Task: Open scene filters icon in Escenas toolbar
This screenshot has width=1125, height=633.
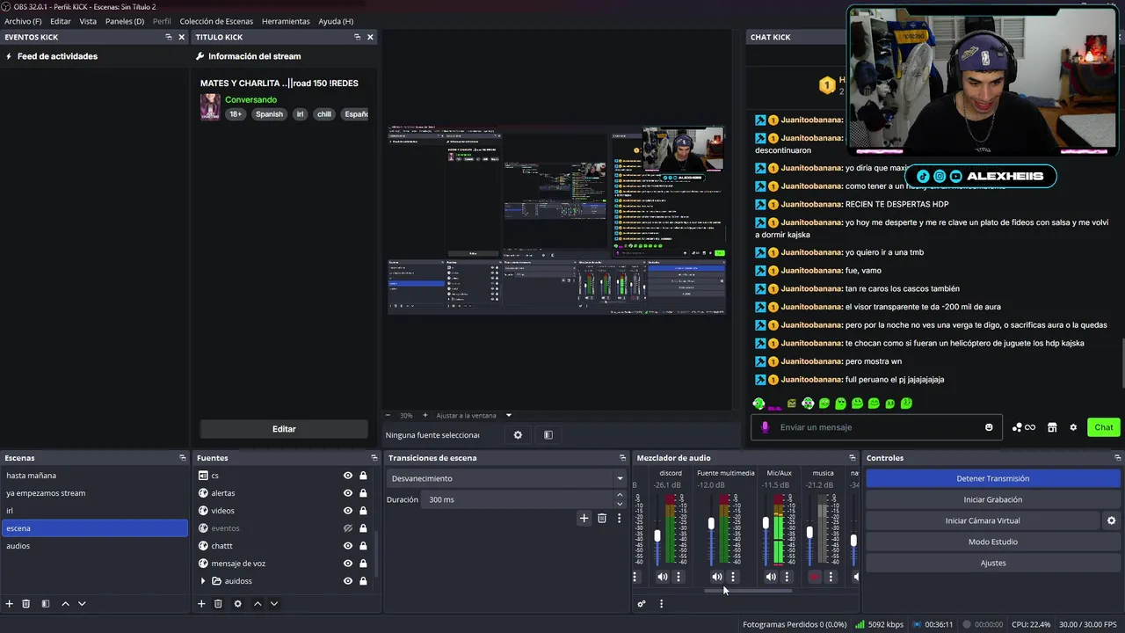Action: pyautogui.click(x=46, y=604)
